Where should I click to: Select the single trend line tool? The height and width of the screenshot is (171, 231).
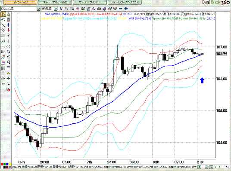coord(3,25)
